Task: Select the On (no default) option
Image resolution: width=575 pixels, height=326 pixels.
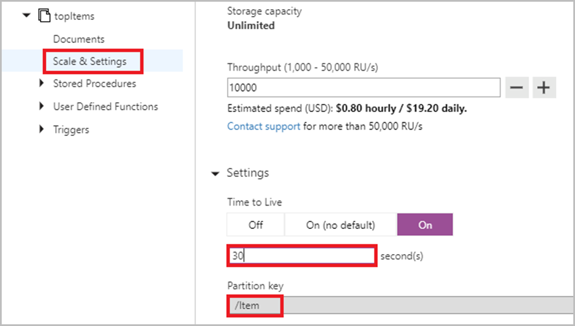Action: pyautogui.click(x=340, y=225)
